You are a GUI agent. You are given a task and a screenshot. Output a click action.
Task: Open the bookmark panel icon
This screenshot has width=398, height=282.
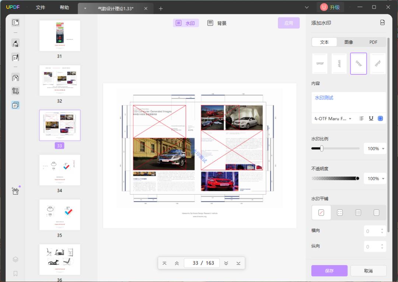pos(15,274)
